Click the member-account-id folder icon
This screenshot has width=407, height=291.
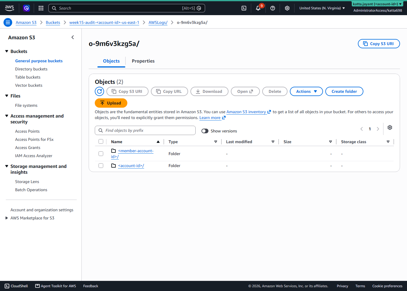tap(114, 151)
